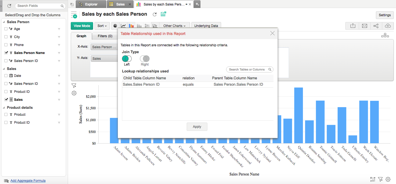The height and width of the screenshot is (184, 396).
Task: Choose the scatter chart type
Action: (x=155, y=26)
